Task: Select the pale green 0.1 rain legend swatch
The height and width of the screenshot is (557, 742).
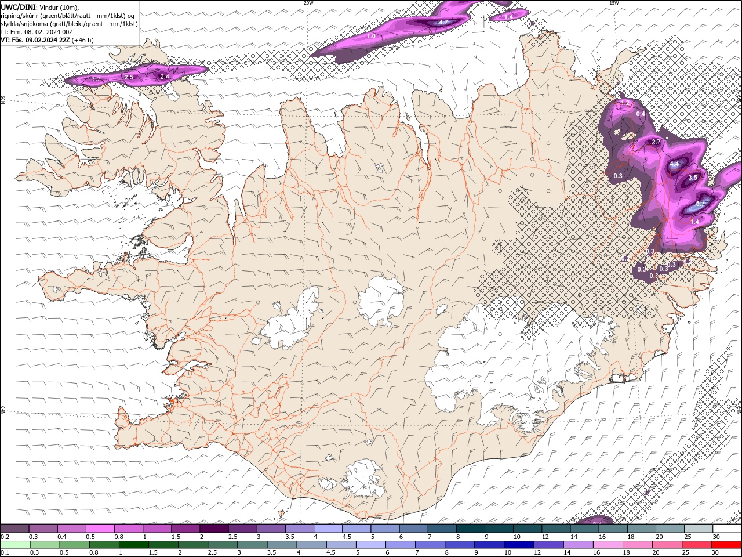Action: tap(15, 545)
